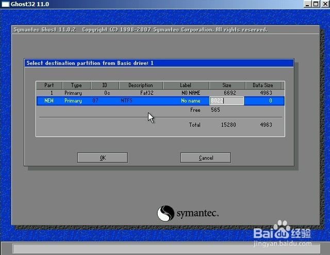The height and width of the screenshot is (255, 330).
Task: Click the 'Select destination partition' dialog title bar
Action: (x=159, y=63)
